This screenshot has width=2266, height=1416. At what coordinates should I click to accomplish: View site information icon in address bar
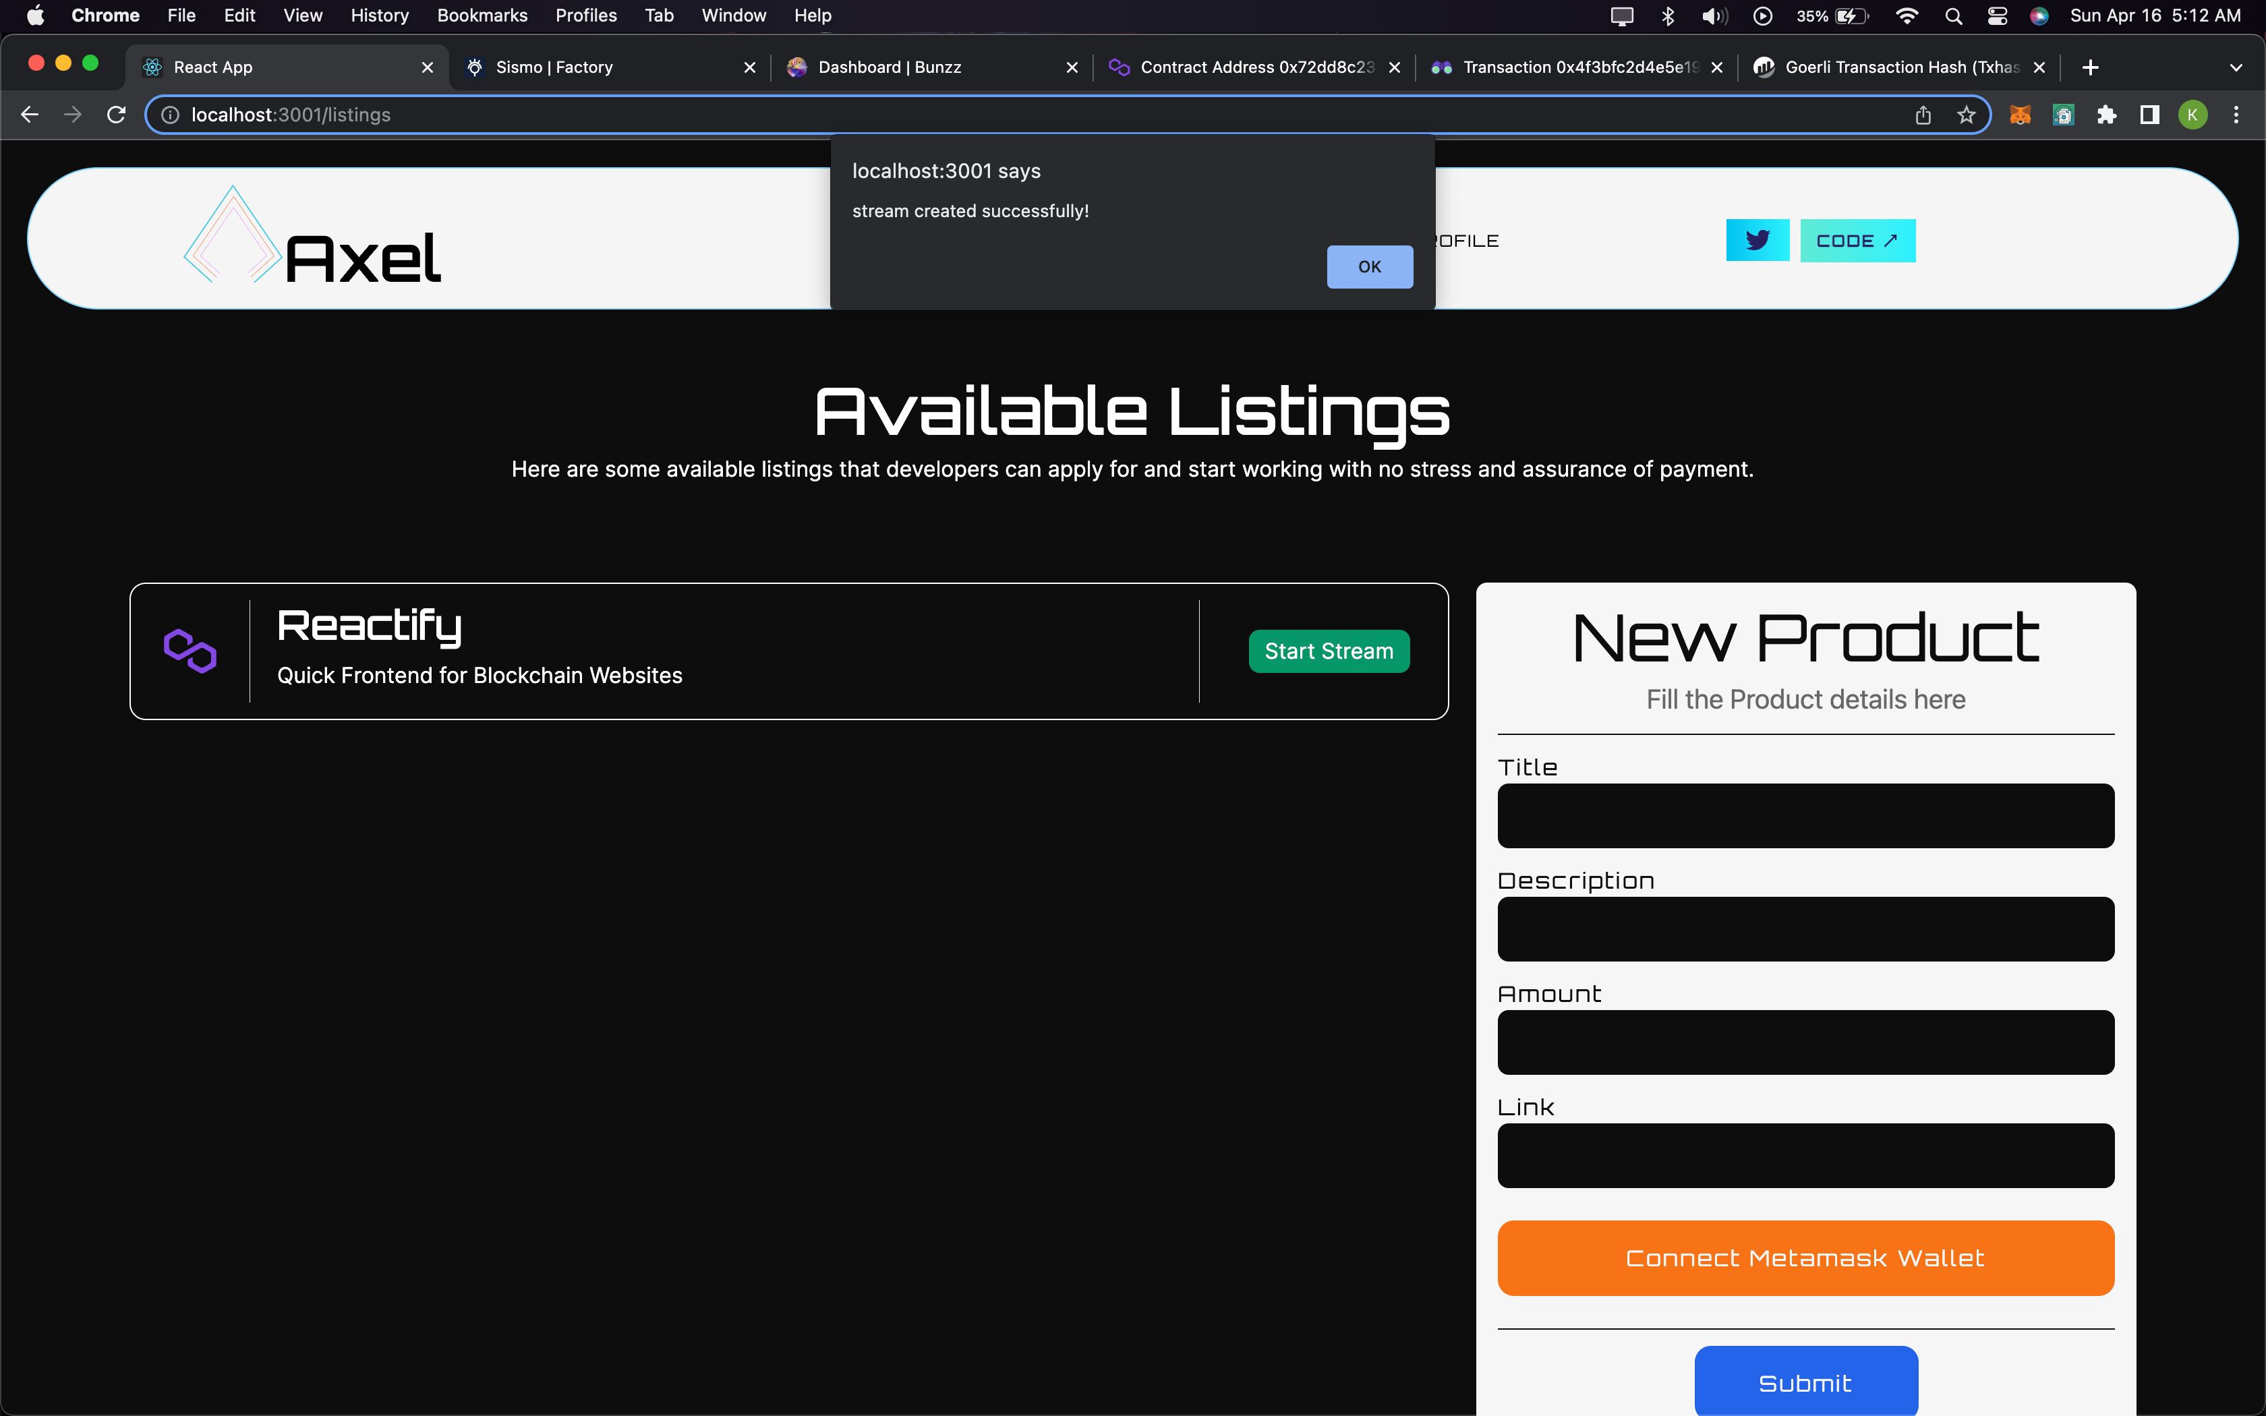tap(171, 114)
